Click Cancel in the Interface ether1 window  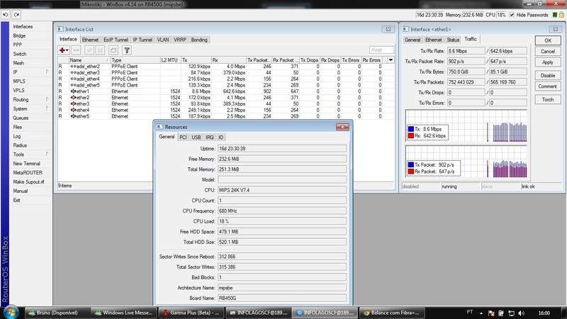coord(548,51)
